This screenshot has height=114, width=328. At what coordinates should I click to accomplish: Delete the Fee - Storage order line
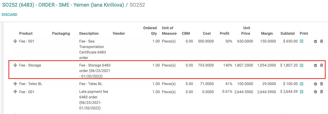pos(322,65)
